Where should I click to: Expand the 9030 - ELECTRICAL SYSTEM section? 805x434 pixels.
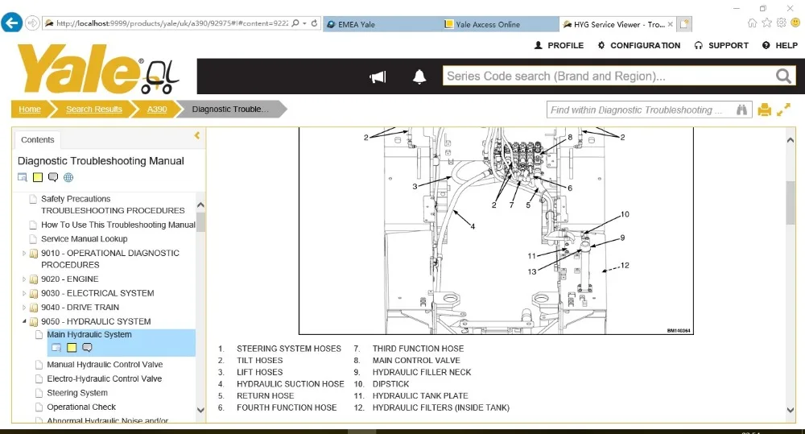24,293
